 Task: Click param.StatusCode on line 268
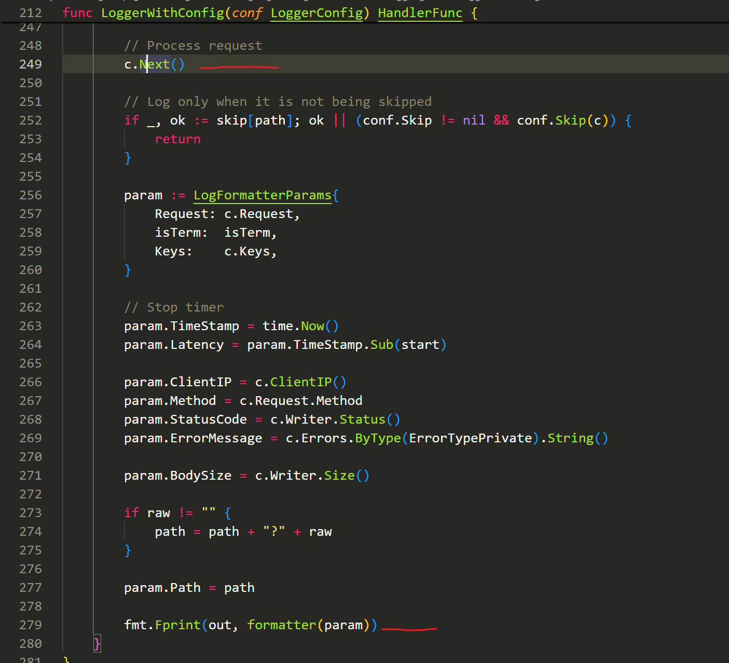coord(185,420)
